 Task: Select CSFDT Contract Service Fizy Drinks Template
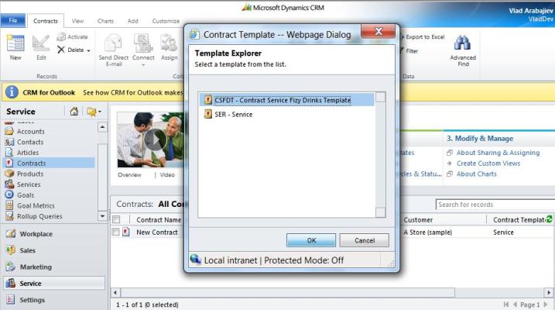click(x=286, y=100)
